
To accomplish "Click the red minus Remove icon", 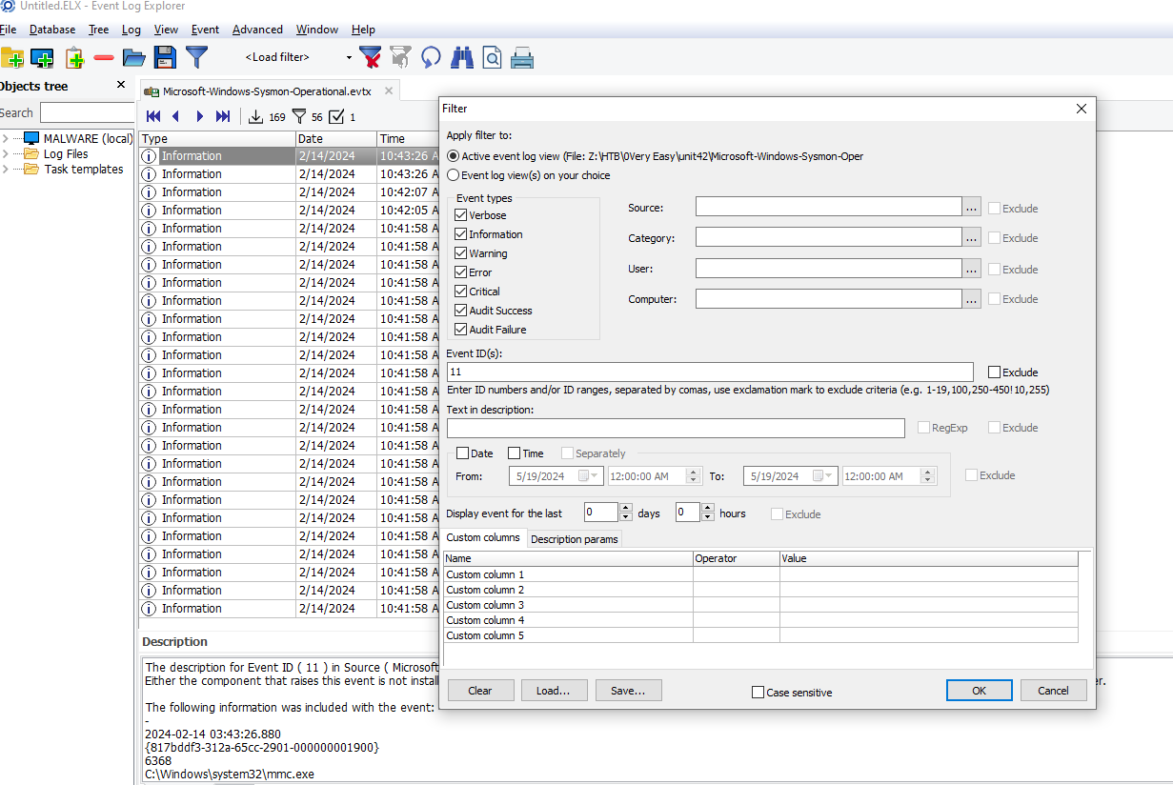I will (x=104, y=58).
